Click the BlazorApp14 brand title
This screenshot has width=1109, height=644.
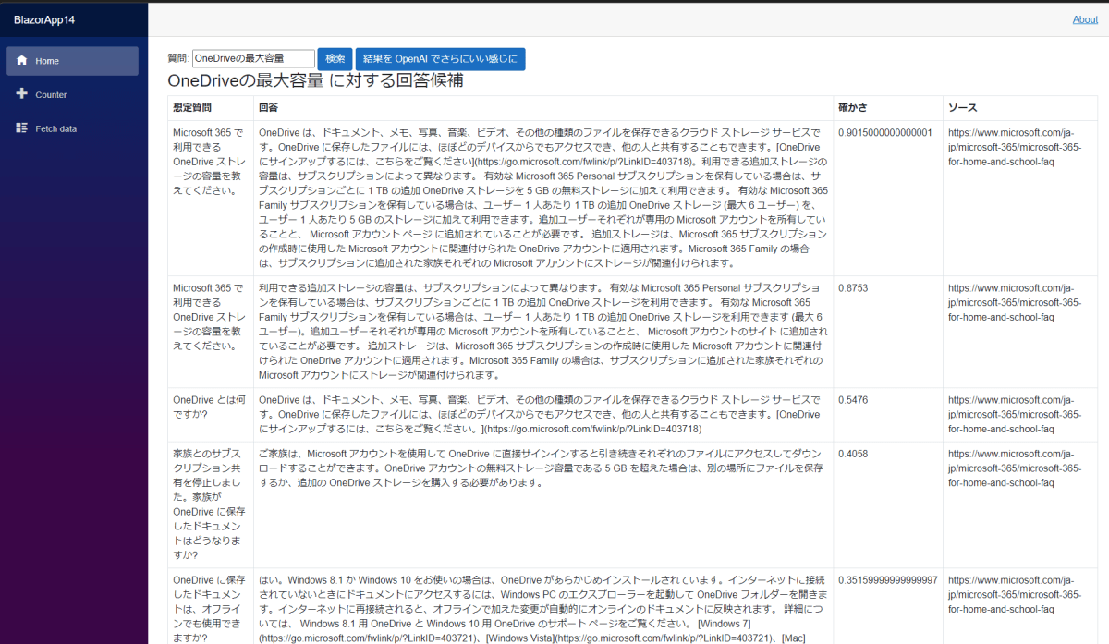click(x=44, y=19)
